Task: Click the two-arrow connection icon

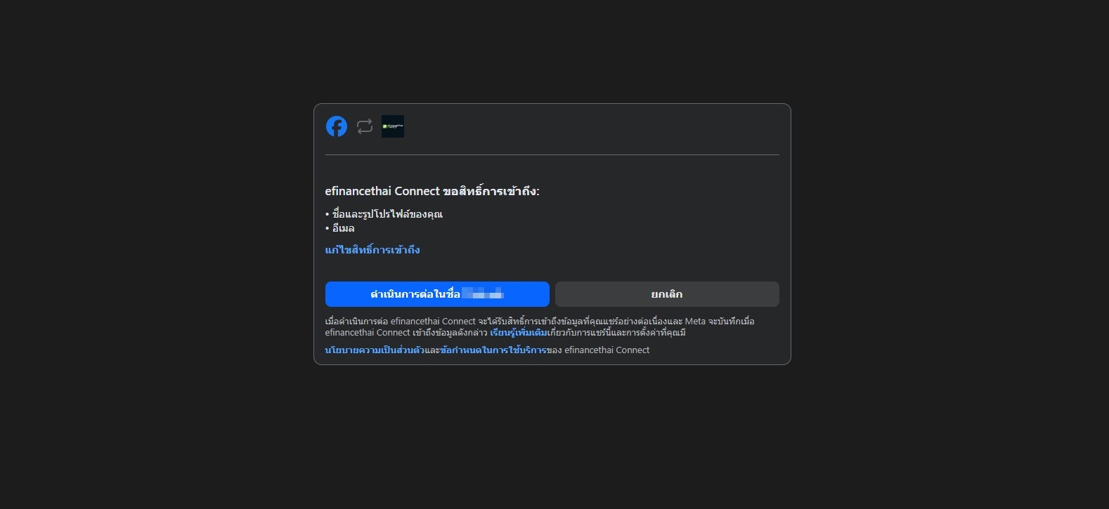Action: tap(364, 126)
